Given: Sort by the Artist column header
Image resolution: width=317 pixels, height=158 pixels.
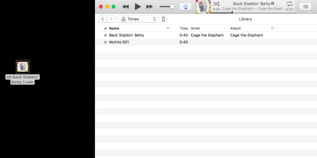Looking at the screenshot, I should point(195,28).
